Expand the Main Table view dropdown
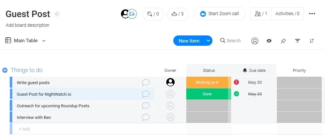325x135 pixels. coord(44,41)
